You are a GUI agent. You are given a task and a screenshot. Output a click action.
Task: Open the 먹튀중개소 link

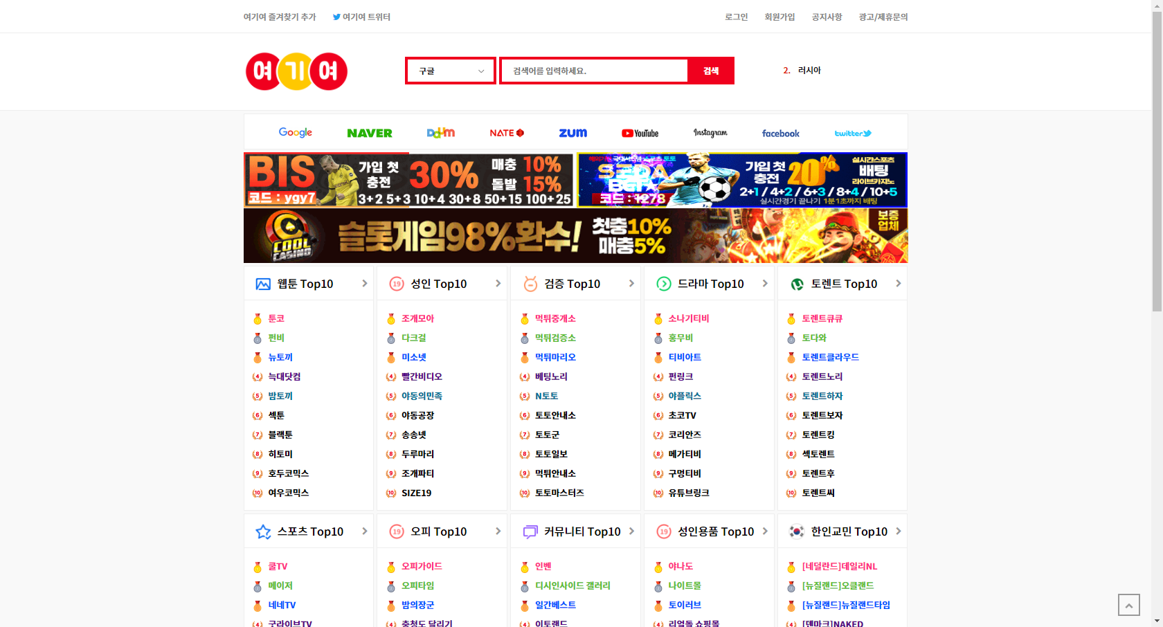[x=555, y=318]
